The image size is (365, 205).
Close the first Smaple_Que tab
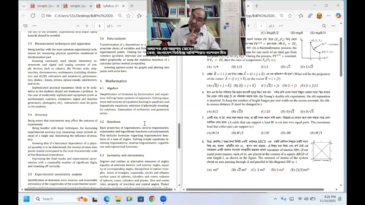pyautogui.click(x=58, y=6)
